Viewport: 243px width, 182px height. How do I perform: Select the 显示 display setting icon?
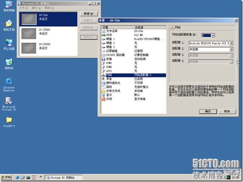[103, 95]
